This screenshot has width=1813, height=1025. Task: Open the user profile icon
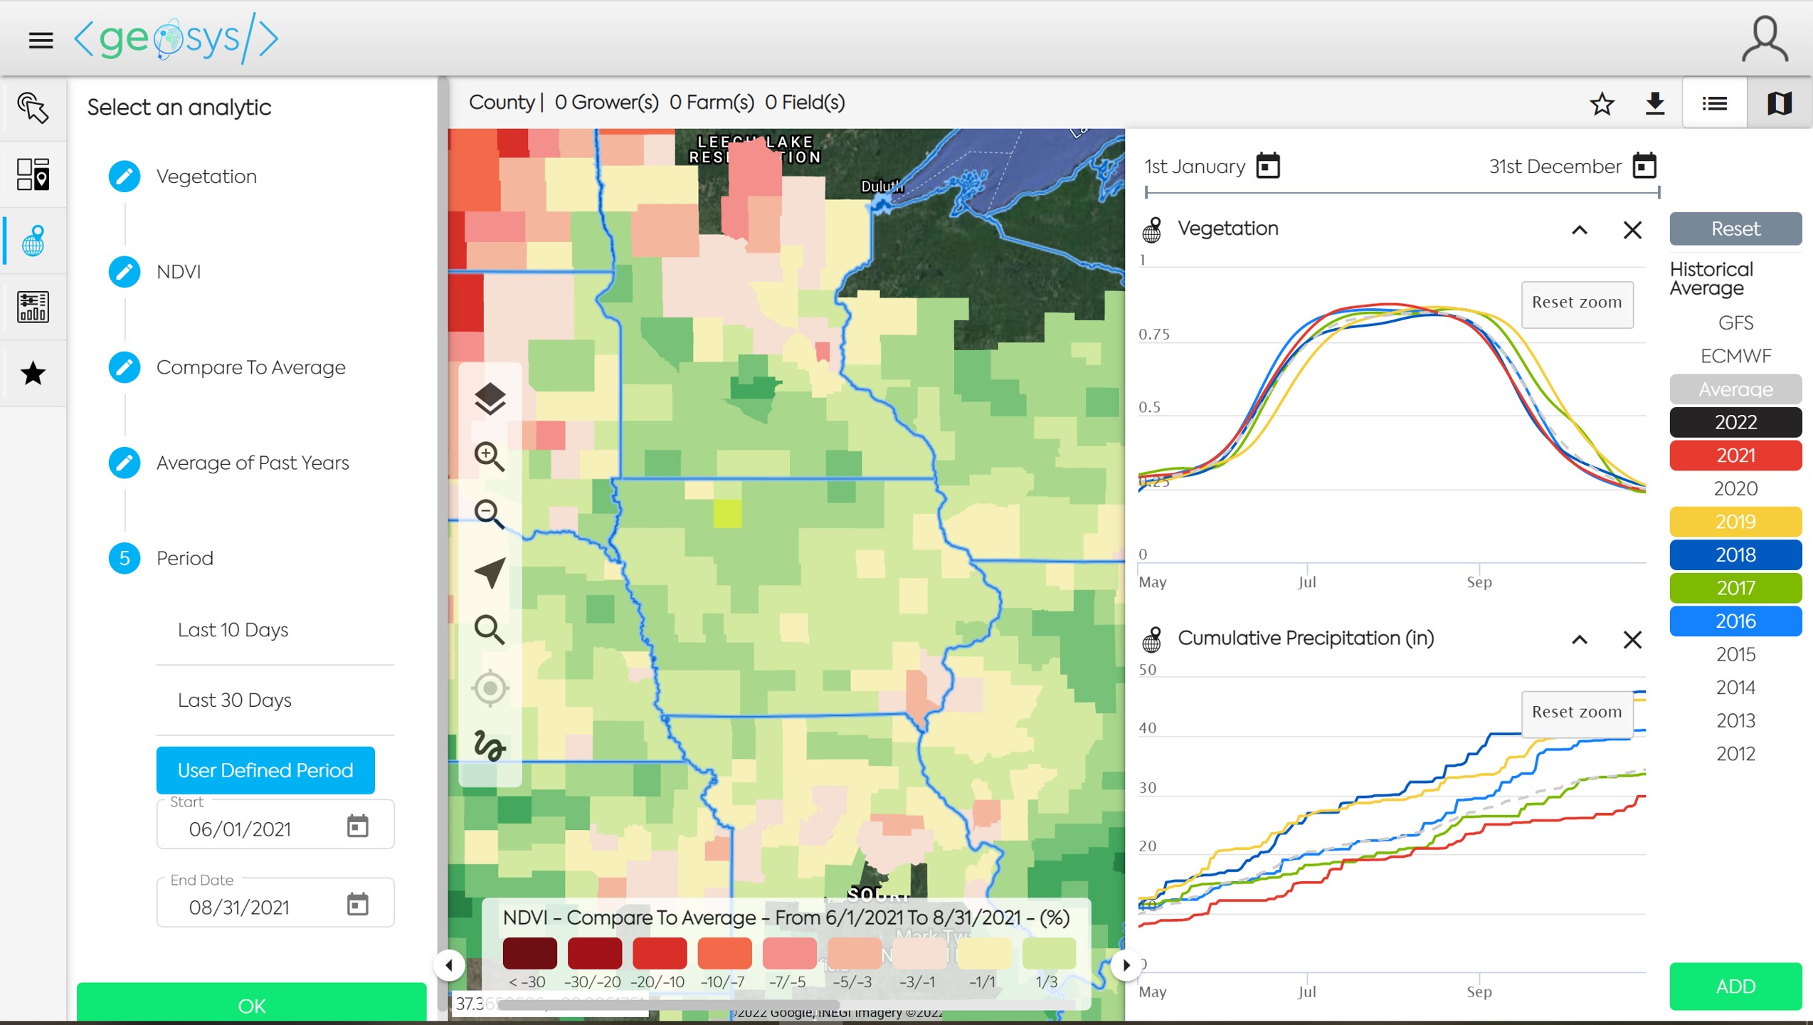click(1765, 39)
